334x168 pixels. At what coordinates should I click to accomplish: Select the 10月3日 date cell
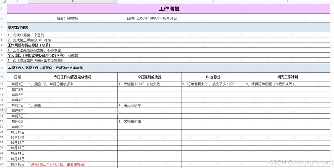[17, 95]
